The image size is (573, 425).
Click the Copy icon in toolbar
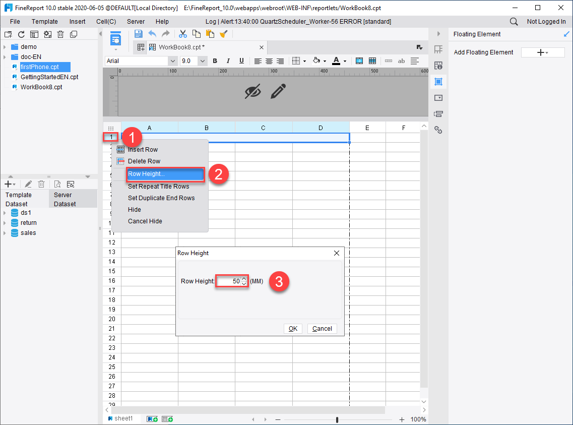click(x=196, y=34)
